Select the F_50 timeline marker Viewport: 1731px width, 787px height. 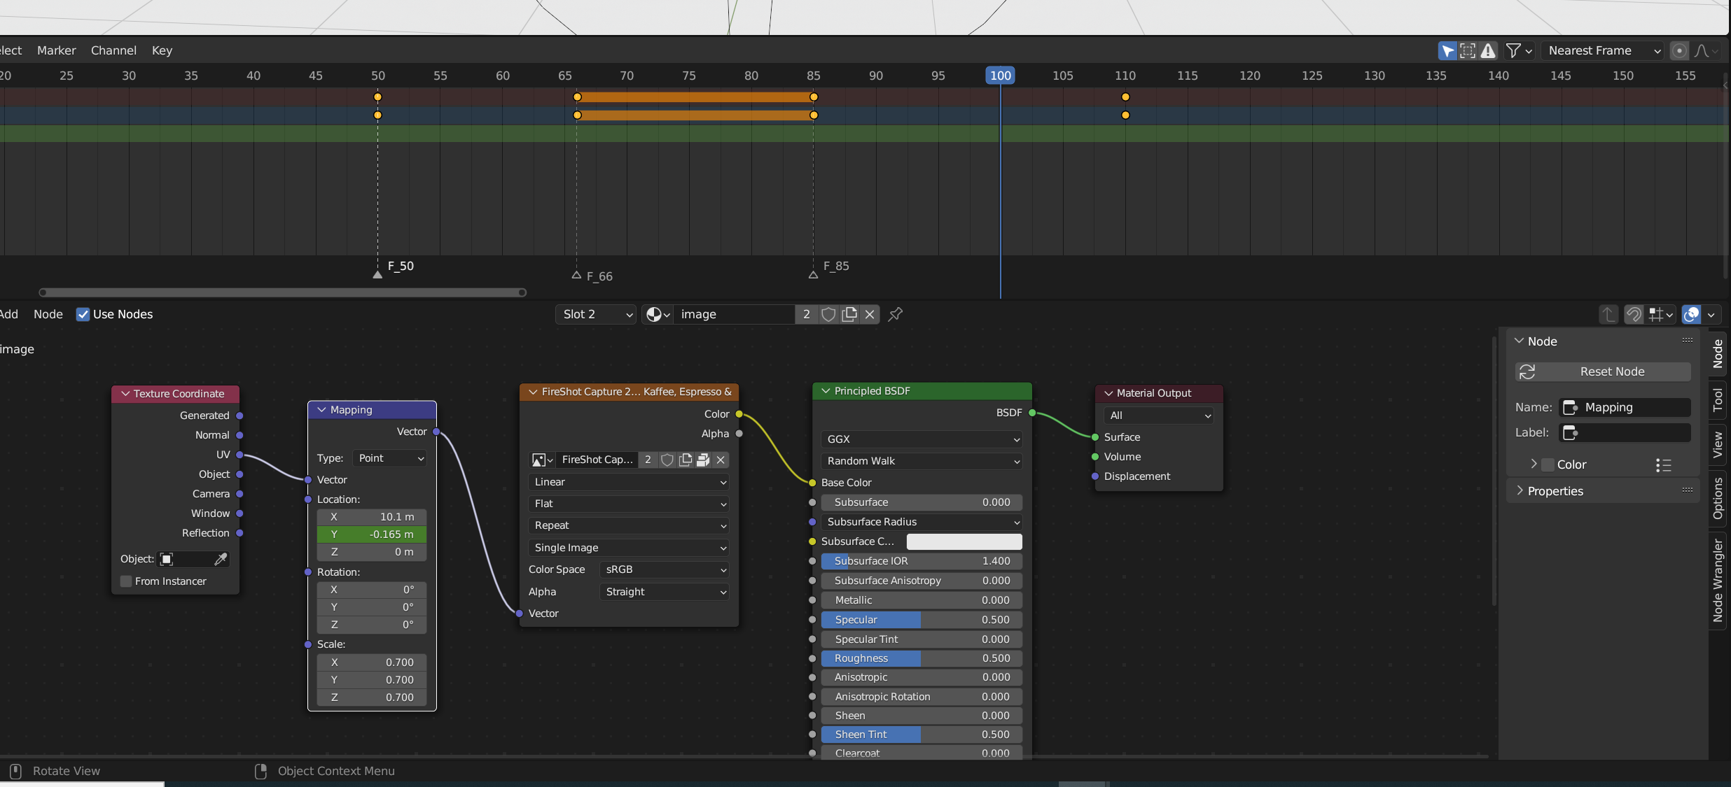pos(378,274)
